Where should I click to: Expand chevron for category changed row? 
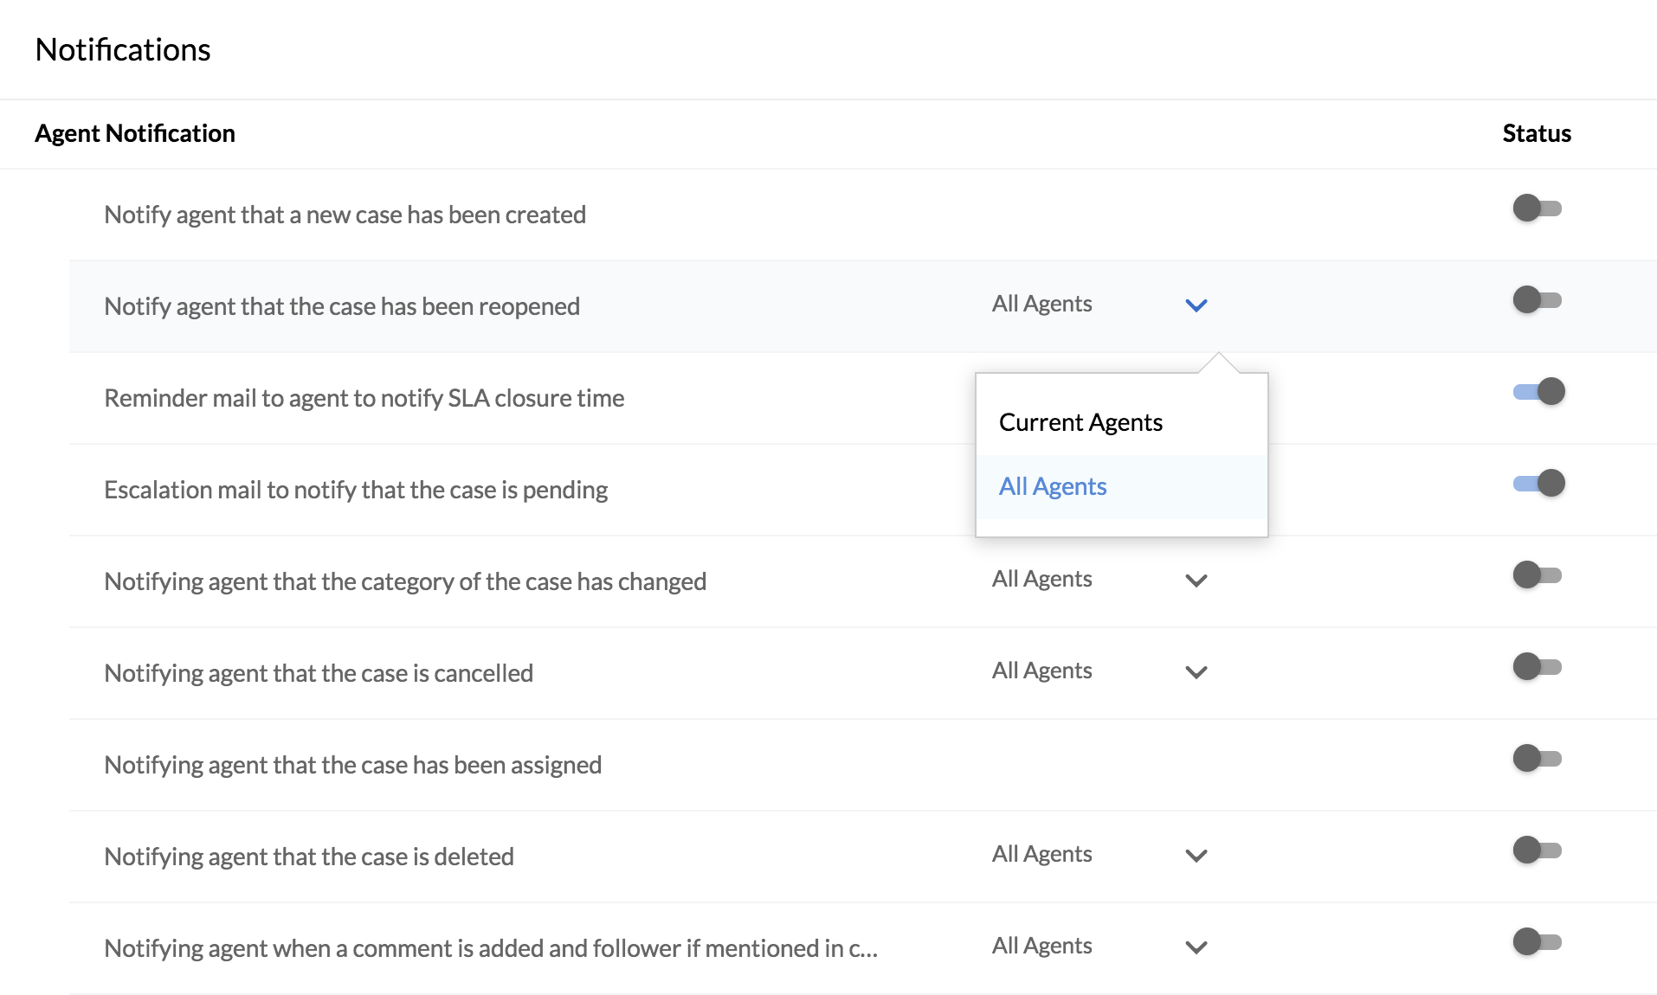point(1196,581)
